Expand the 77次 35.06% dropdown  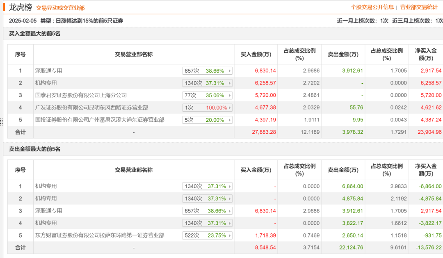pyautogui.click(x=207, y=95)
